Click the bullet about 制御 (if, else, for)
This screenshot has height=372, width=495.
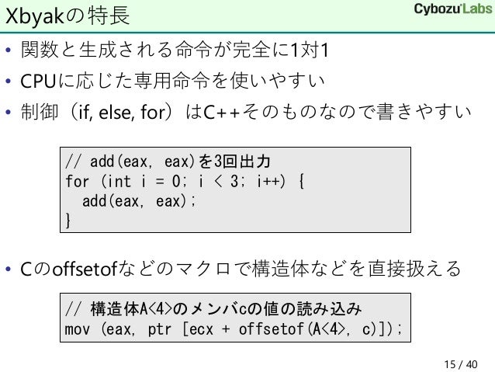click(246, 112)
